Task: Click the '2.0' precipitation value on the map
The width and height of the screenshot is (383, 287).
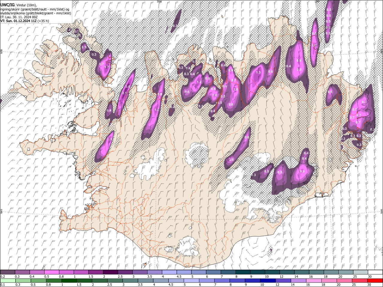Action: [x=127, y=86]
